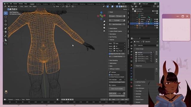The width and height of the screenshot is (191, 107).
Task: Click the wrench icon next to Fix Model
Action: point(124,21)
